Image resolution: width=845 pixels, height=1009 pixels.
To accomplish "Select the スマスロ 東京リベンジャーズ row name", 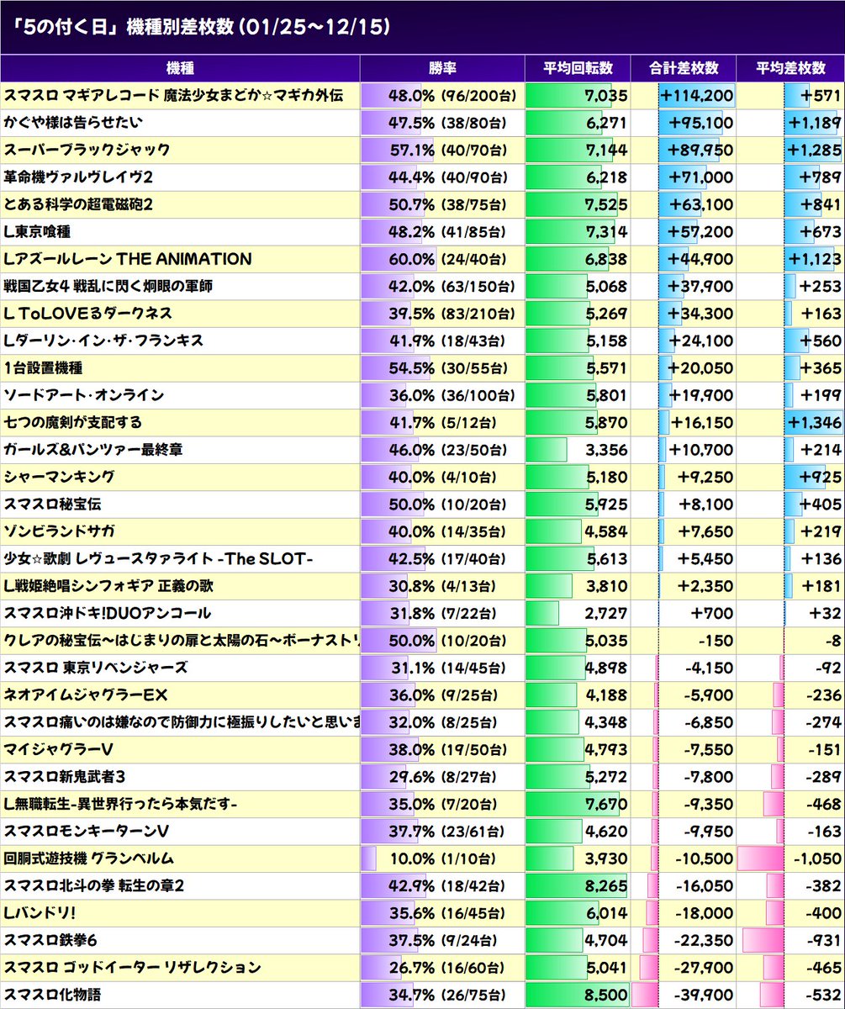I will point(96,668).
